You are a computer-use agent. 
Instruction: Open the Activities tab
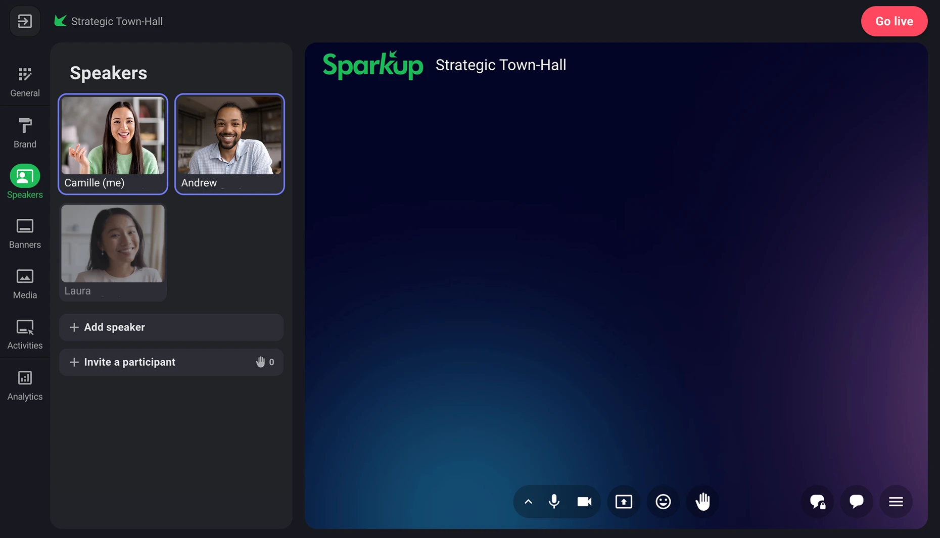click(x=25, y=334)
